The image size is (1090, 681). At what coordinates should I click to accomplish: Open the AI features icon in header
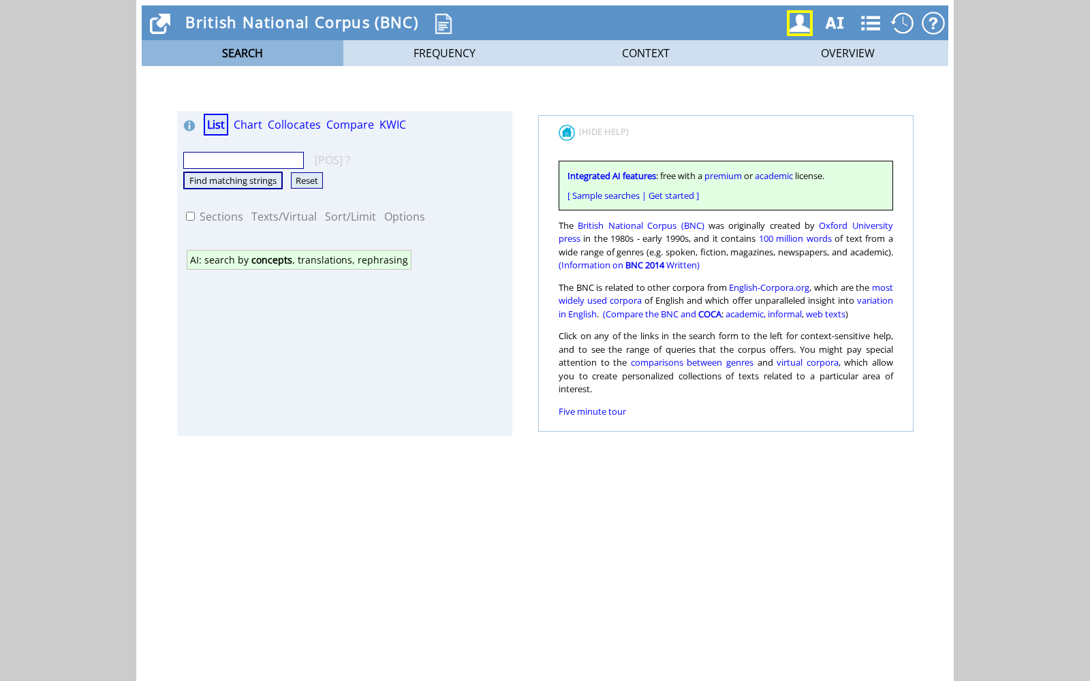pos(835,23)
